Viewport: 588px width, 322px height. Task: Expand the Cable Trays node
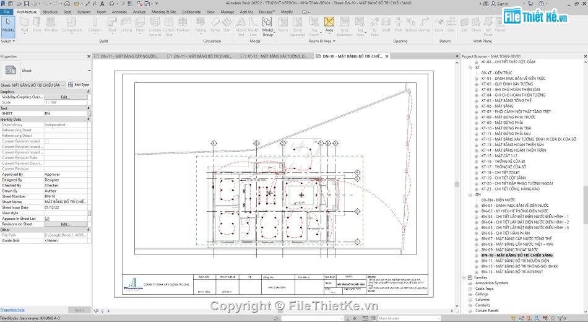pos(470,289)
